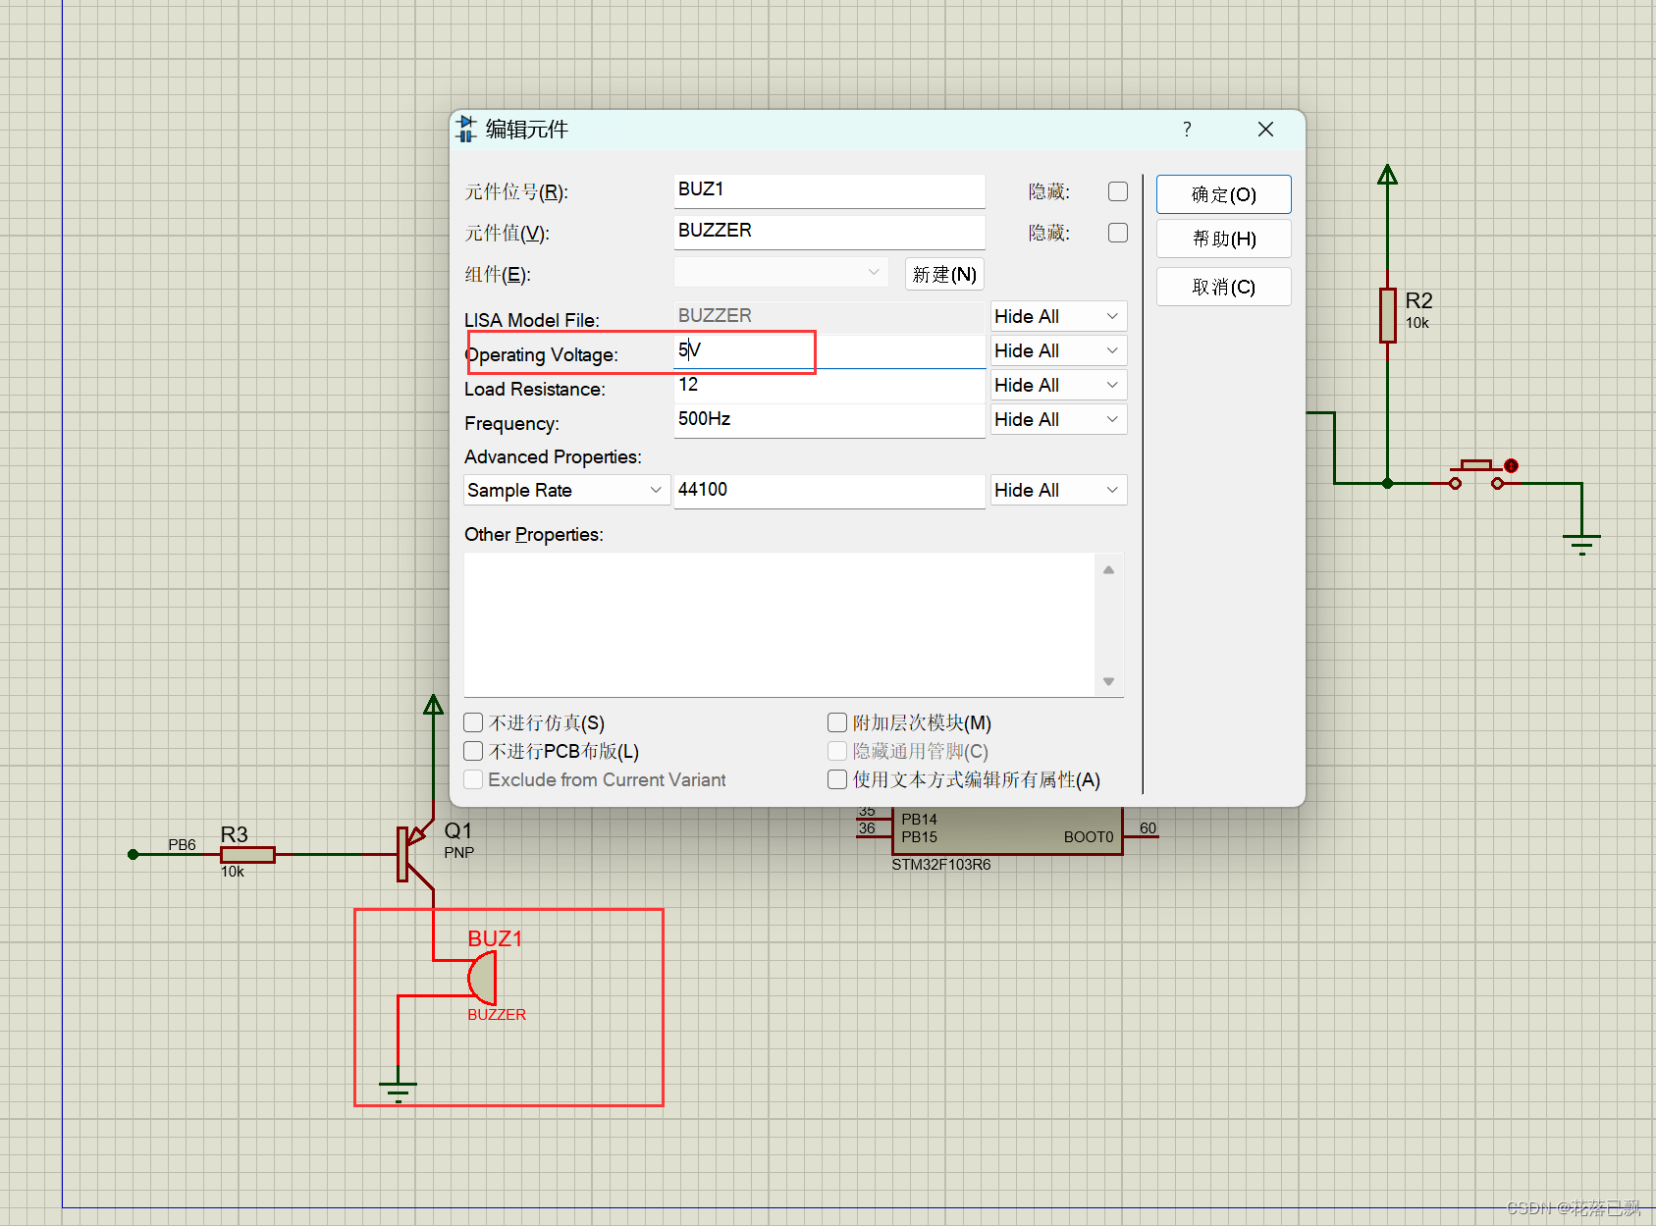Viewport: 1656px width, 1226px height.
Task: Click the PB15 pin label on the chip
Action: (920, 837)
